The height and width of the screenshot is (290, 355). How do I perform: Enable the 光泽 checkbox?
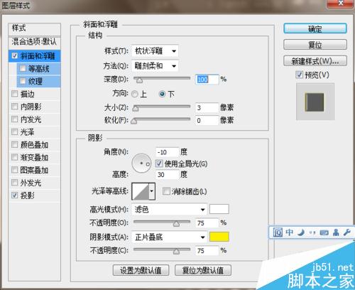tap(15, 131)
